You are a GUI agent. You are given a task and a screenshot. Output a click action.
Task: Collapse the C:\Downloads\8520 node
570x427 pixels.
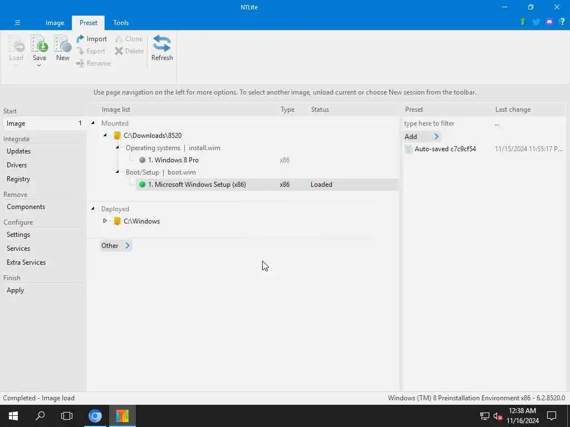click(x=105, y=136)
